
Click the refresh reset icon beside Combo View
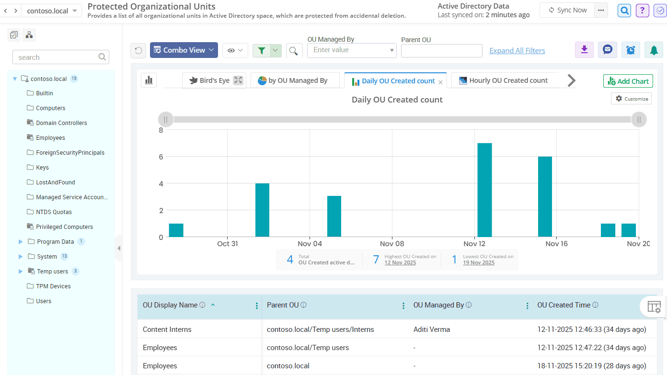click(138, 50)
